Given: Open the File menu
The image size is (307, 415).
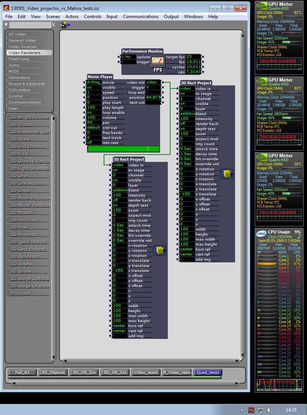Looking at the screenshot, I should 9,16.
